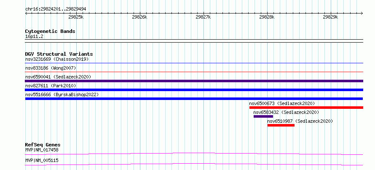Screen dimensions: 375x170
Task: Click the short red bar of nsv6510987
Action: pyautogui.click(x=281, y=125)
